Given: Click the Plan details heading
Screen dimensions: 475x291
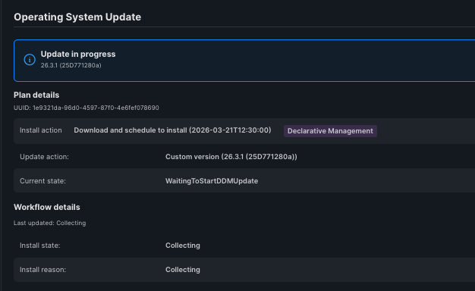Looking at the screenshot, I should click(36, 95).
